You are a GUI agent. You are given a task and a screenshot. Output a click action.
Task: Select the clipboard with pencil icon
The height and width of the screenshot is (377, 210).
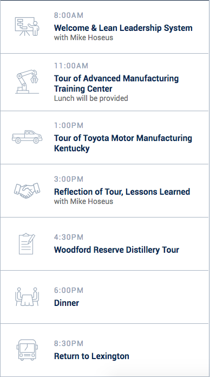tap(27, 244)
